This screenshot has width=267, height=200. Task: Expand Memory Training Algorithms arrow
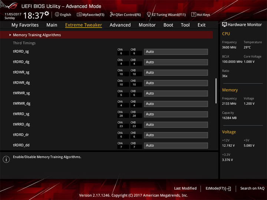pyautogui.click(x=10, y=35)
